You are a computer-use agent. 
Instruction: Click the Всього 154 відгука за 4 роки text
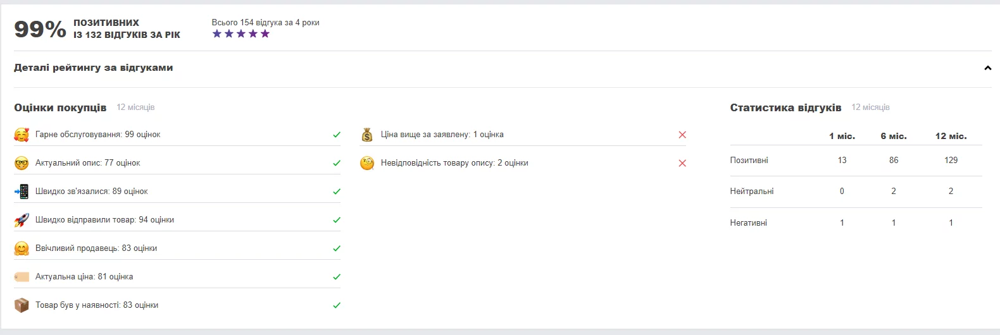pos(265,22)
